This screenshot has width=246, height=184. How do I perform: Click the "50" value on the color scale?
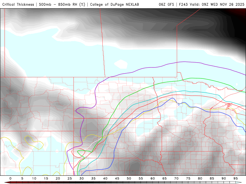tap(129, 178)
